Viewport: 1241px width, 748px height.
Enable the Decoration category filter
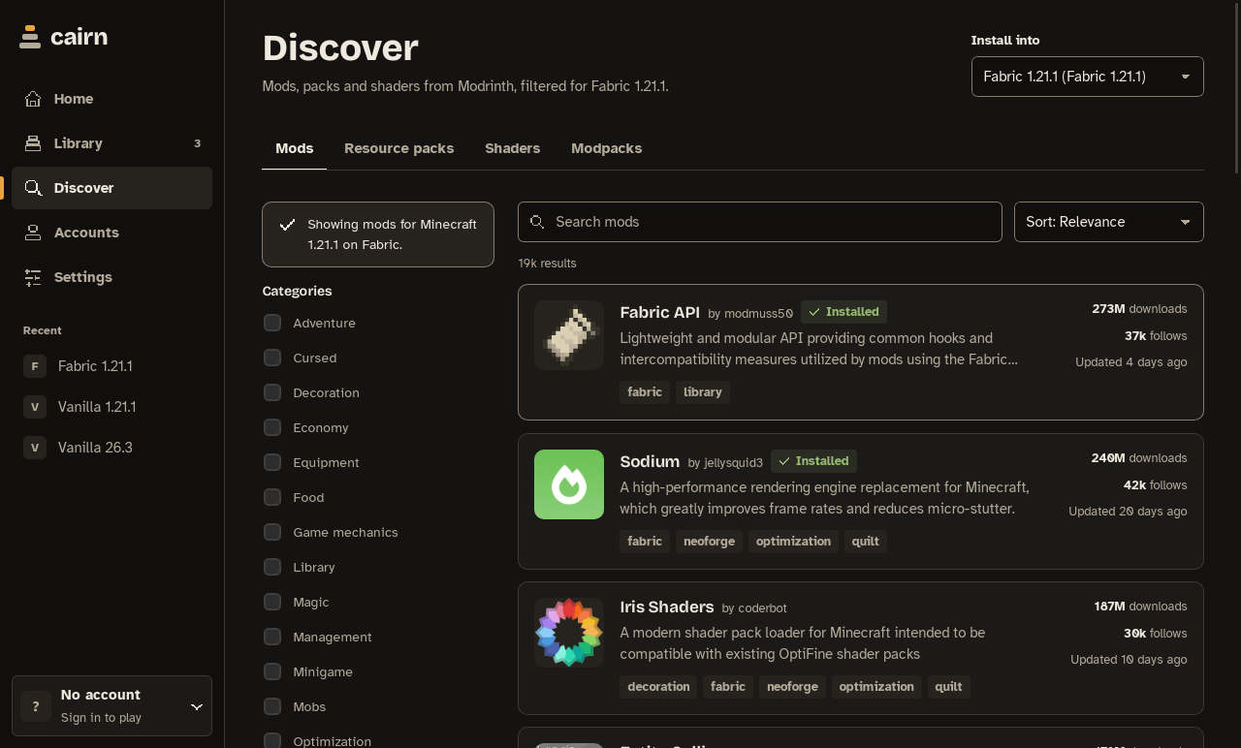(272, 392)
